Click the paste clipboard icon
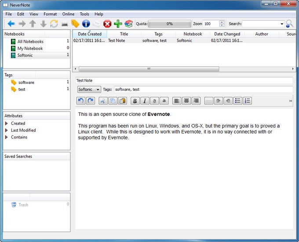Screen dimensions: 299x242 click(123, 101)
